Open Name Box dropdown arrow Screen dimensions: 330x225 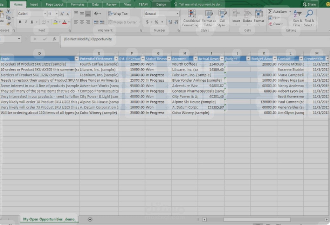[19, 39]
